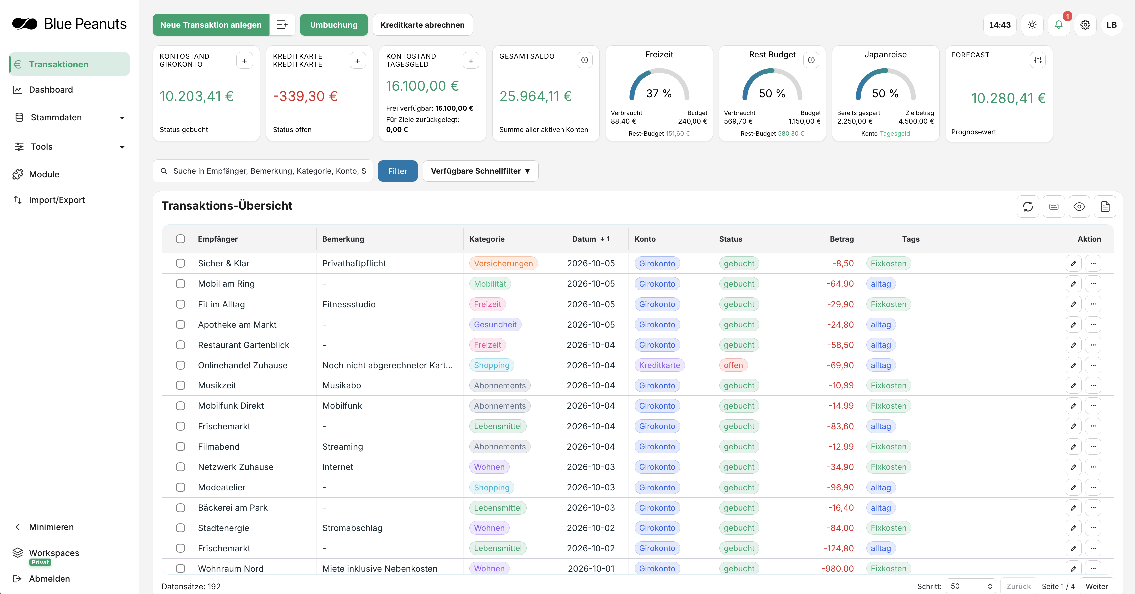Image resolution: width=1135 pixels, height=594 pixels.
Task: Toggle light/dark theme sun icon
Action: (x=1032, y=25)
